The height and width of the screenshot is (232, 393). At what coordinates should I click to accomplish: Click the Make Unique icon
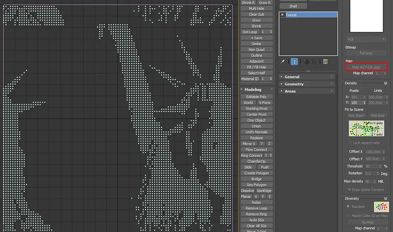(x=306, y=61)
